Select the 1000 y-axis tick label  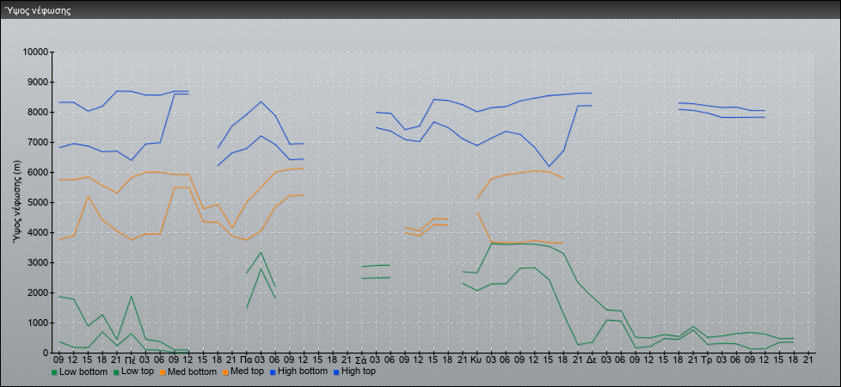pyautogui.click(x=38, y=322)
